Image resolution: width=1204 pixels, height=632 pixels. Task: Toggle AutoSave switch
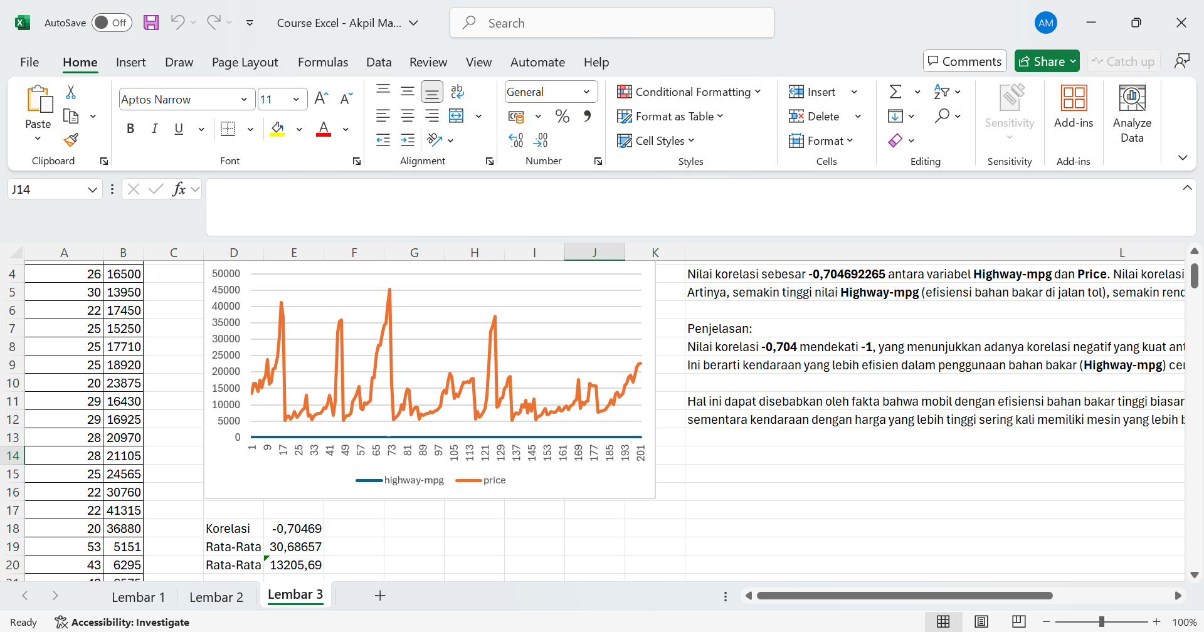(112, 23)
